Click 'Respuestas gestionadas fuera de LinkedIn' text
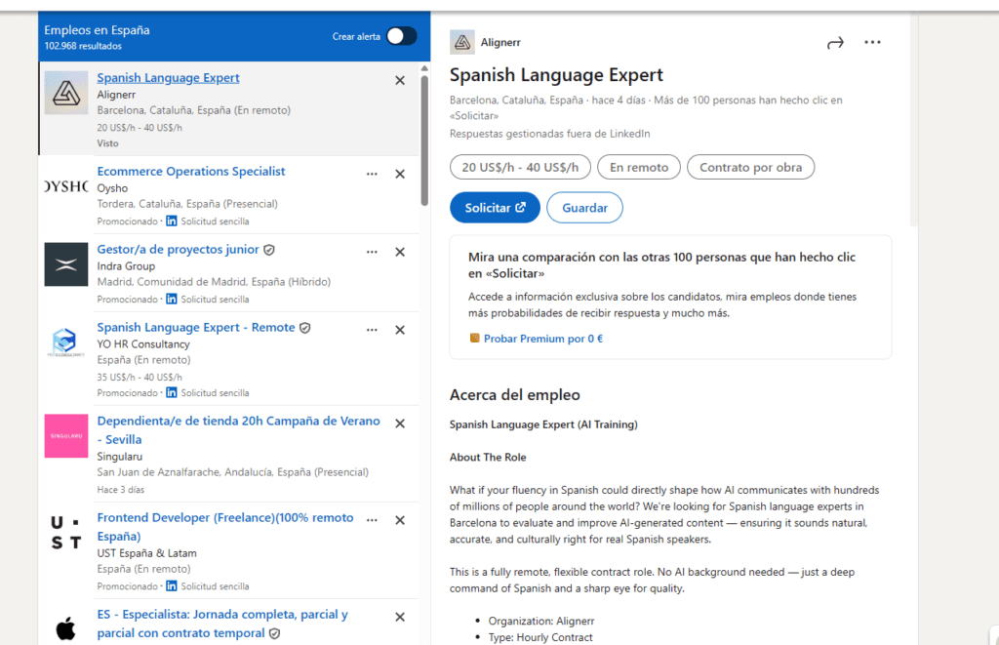The height and width of the screenshot is (645, 999). tap(550, 134)
